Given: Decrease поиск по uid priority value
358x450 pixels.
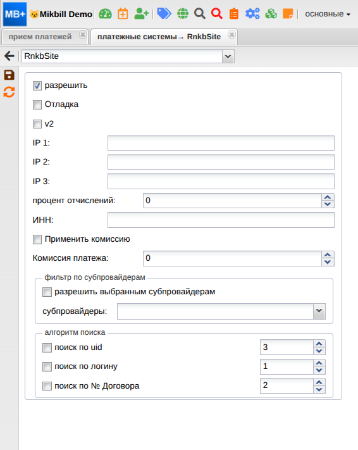Looking at the screenshot, I should click(319, 351).
